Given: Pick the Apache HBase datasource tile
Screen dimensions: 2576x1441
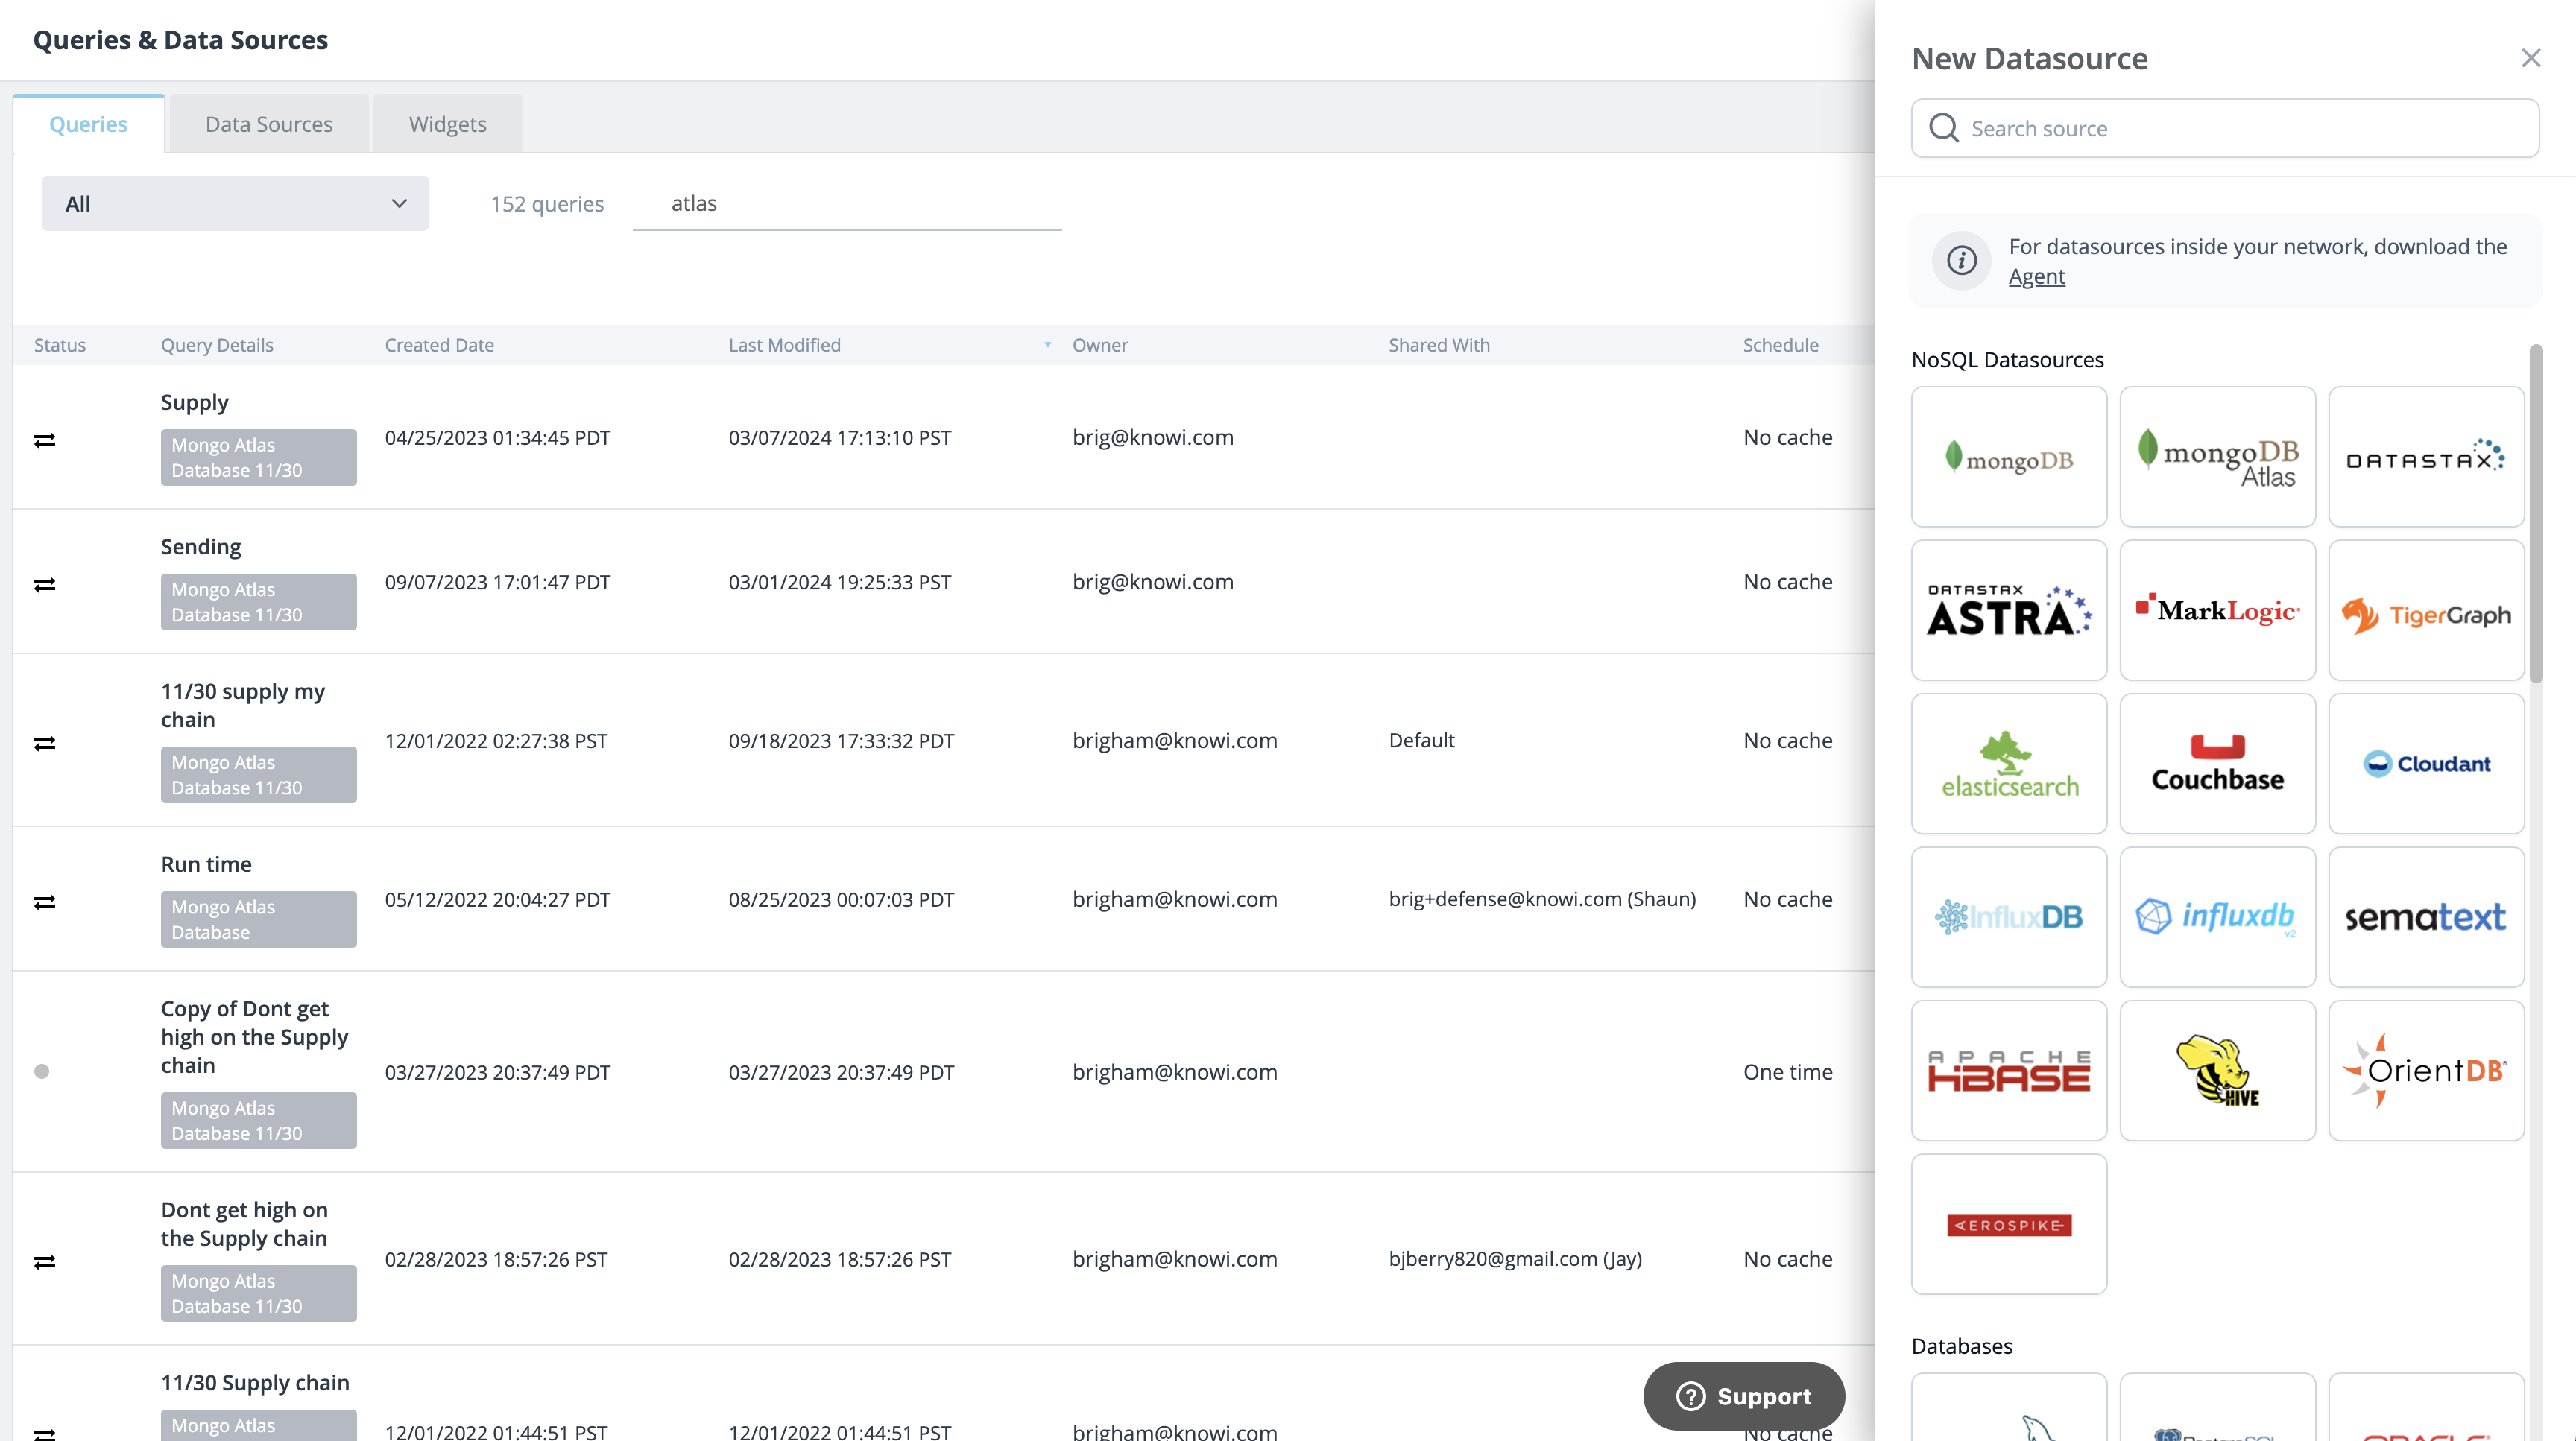Looking at the screenshot, I should [2009, 1070].
